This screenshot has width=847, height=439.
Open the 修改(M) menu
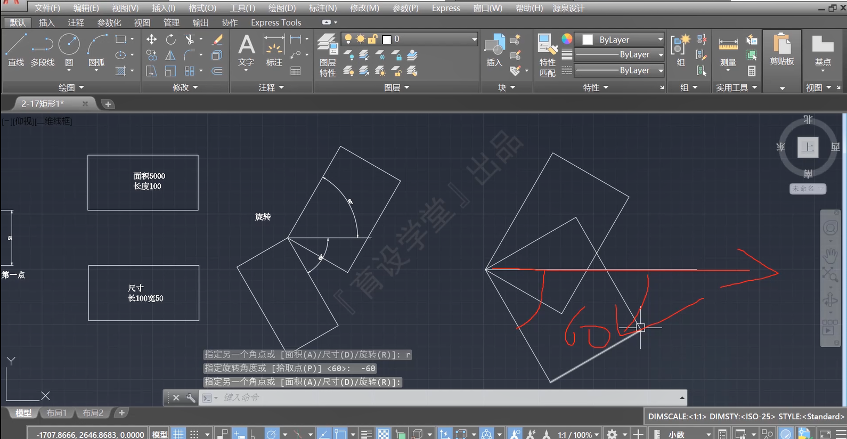[x=365, y=8]
